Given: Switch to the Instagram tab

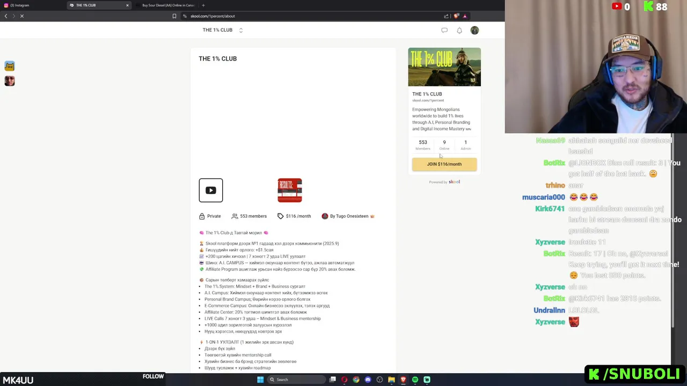Looking at the screenshot, I should tap(32, 5).
